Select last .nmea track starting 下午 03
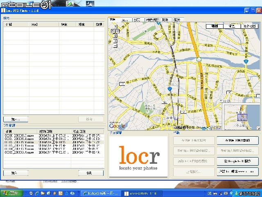This screenshot has width=262, height=197. [54, 152]
